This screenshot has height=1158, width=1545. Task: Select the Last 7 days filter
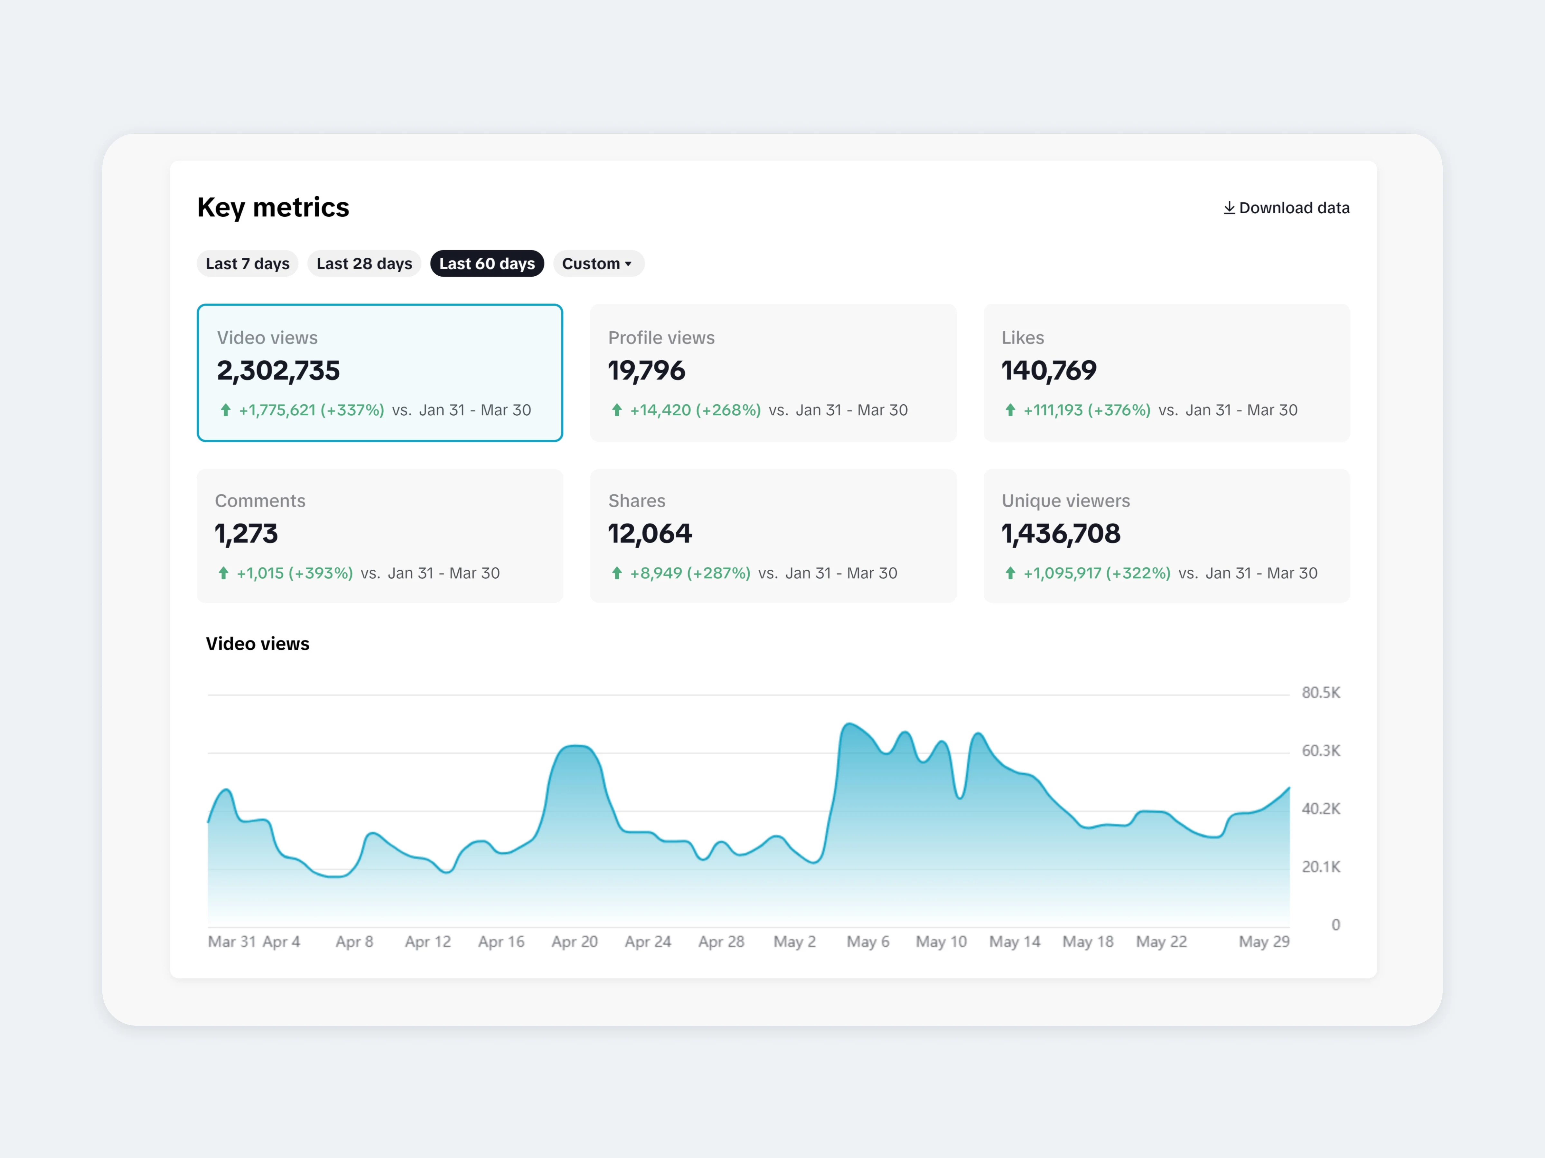[x=247, y=264]
